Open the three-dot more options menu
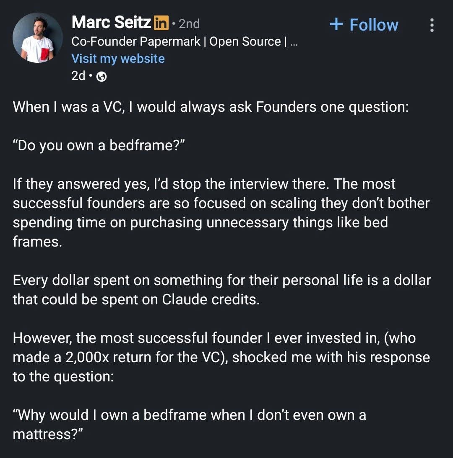Image resolution: width=453 pixels, height=458 pixels. click(x=432, y=25)
